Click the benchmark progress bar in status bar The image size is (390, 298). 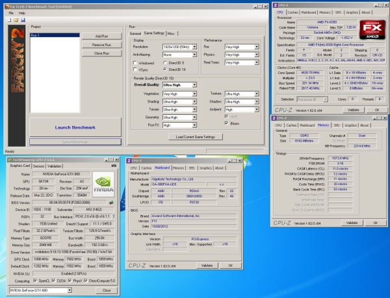(x=235, y=151)
